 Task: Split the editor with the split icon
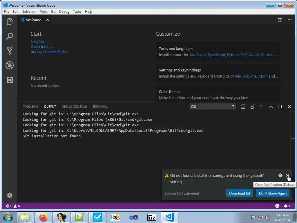280,20
